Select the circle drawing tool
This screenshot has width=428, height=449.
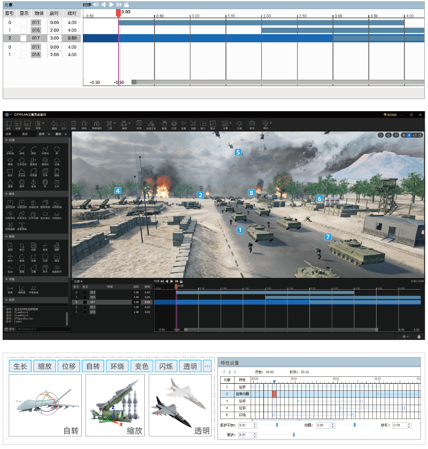(57, 149)
